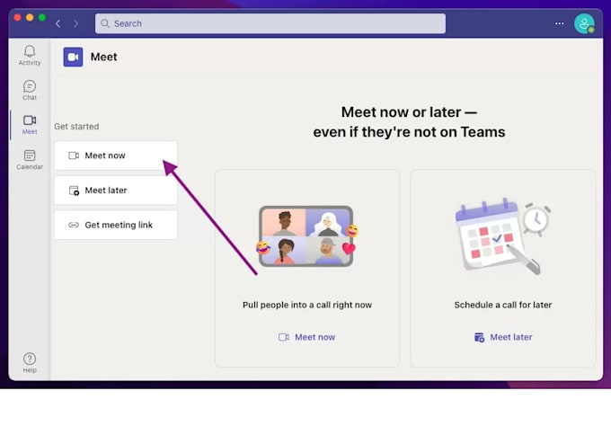Open the three-dots settings menu
611x435 pixels.
pos(559,23)
